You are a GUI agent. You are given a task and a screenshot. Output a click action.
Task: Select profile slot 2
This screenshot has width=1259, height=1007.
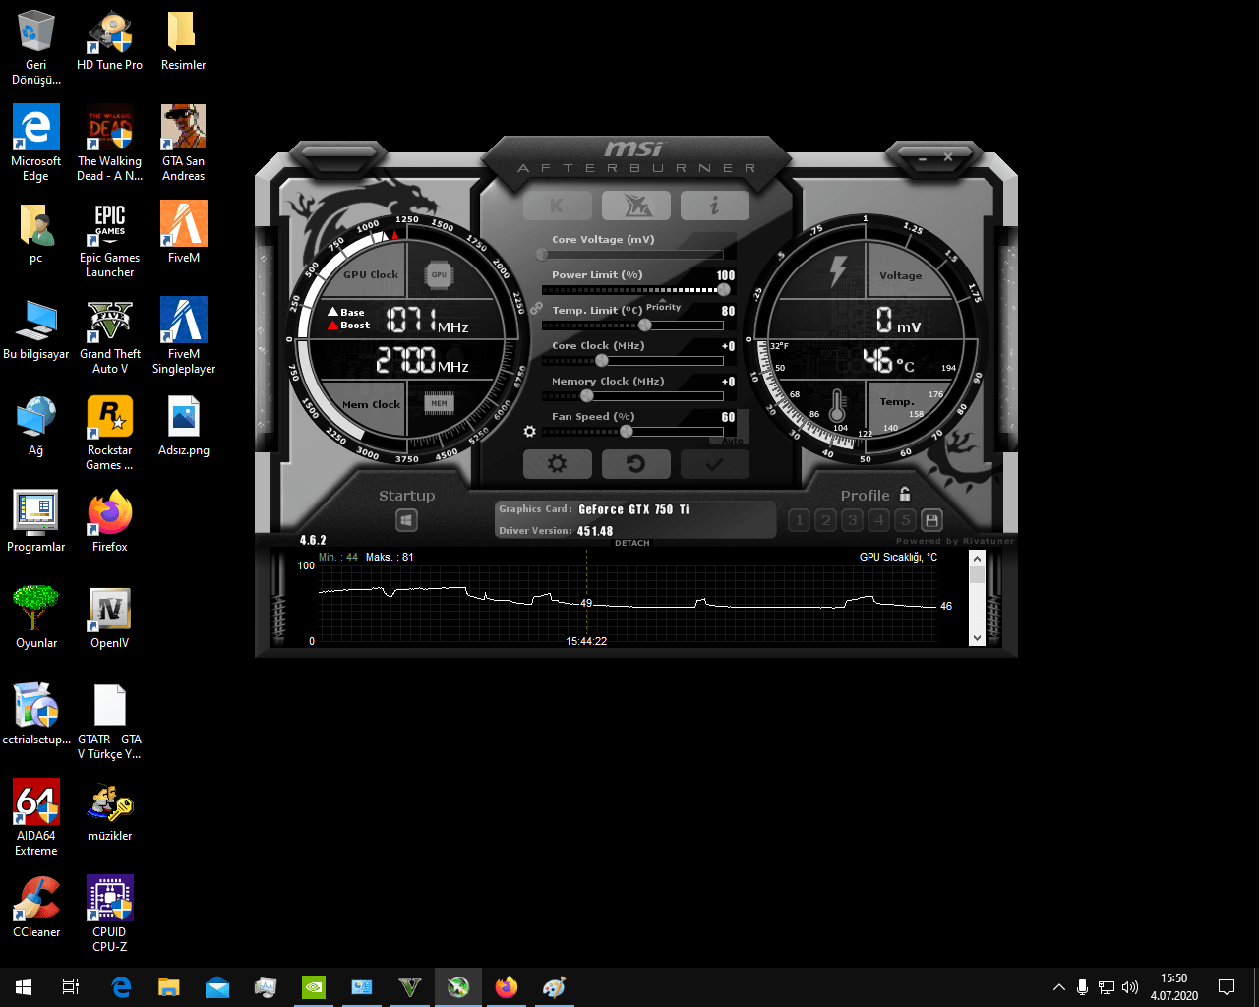pos(826,520)
